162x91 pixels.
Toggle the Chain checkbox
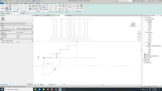pyautogui.click(x=1, y=13)
